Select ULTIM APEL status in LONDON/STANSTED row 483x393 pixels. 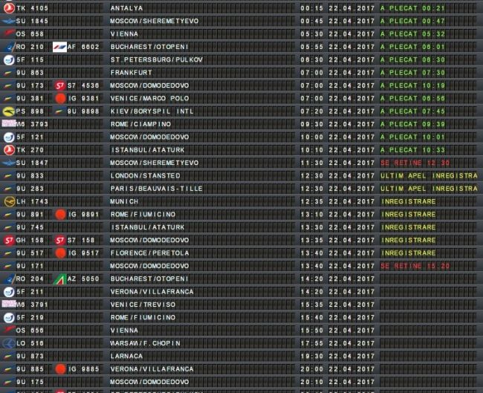429,176
